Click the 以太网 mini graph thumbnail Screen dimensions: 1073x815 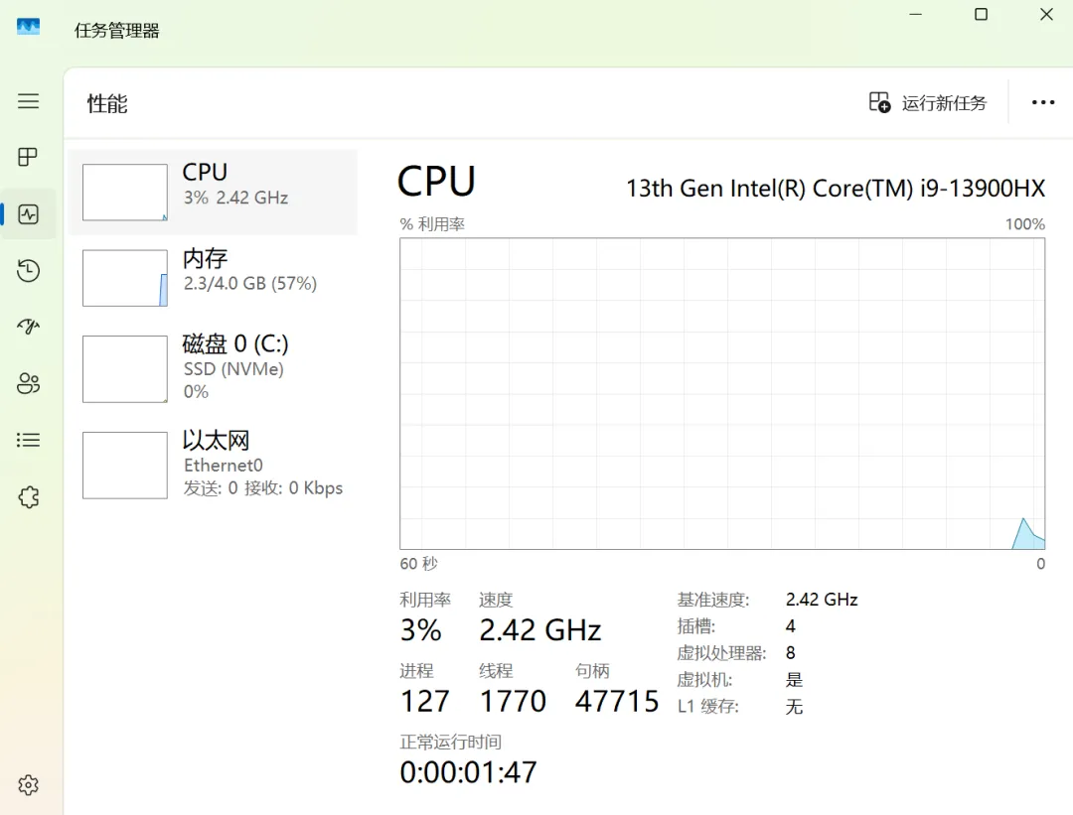click(124, 465)
